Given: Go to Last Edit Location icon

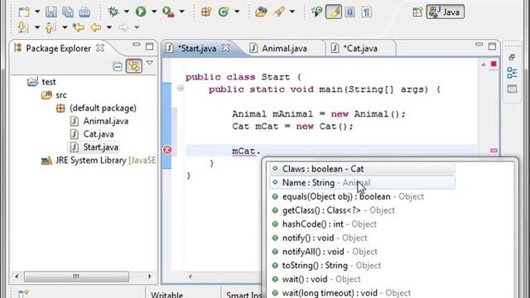Looking at the screenshot, I should [x=79, y=27].
